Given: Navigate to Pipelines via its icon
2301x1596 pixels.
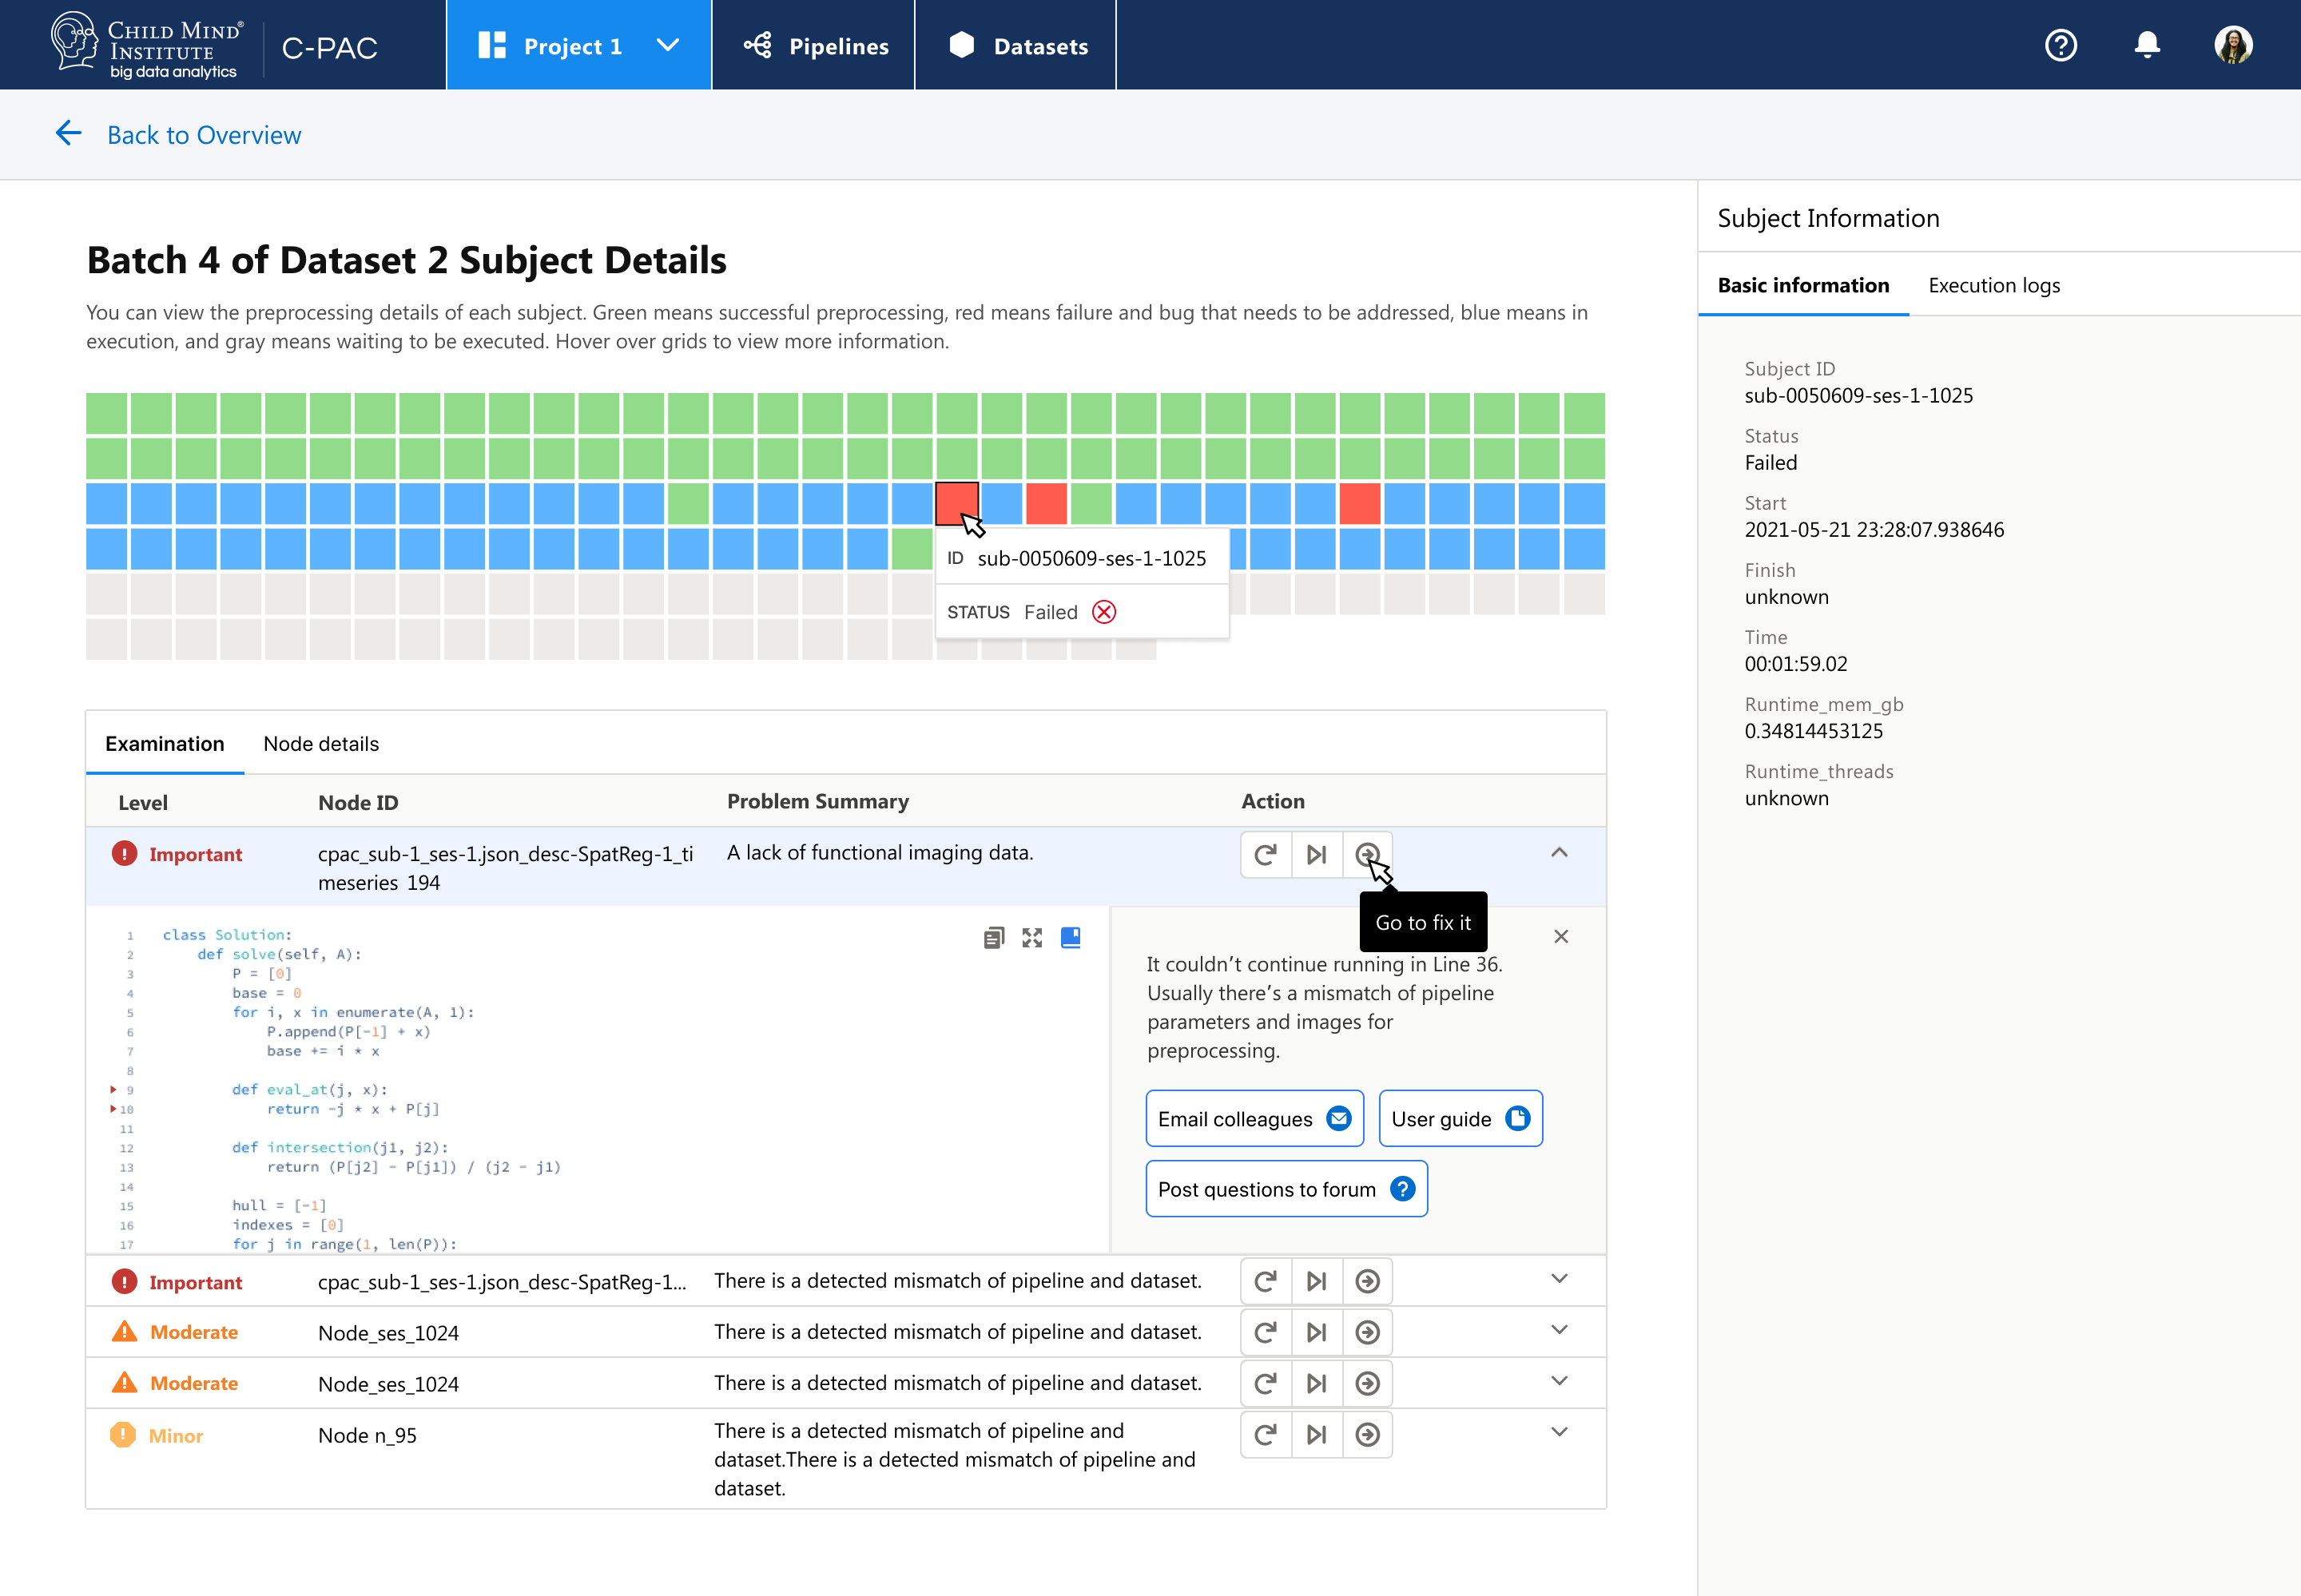Looking at the screenshot, I should 758,45.
